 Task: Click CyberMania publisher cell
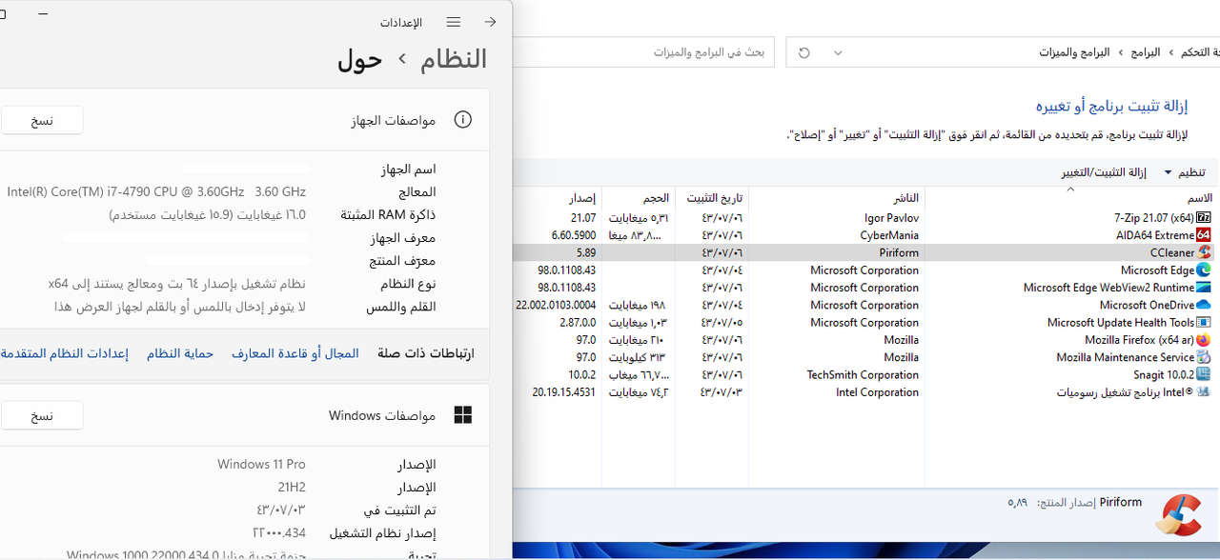(x=889, y=235)
